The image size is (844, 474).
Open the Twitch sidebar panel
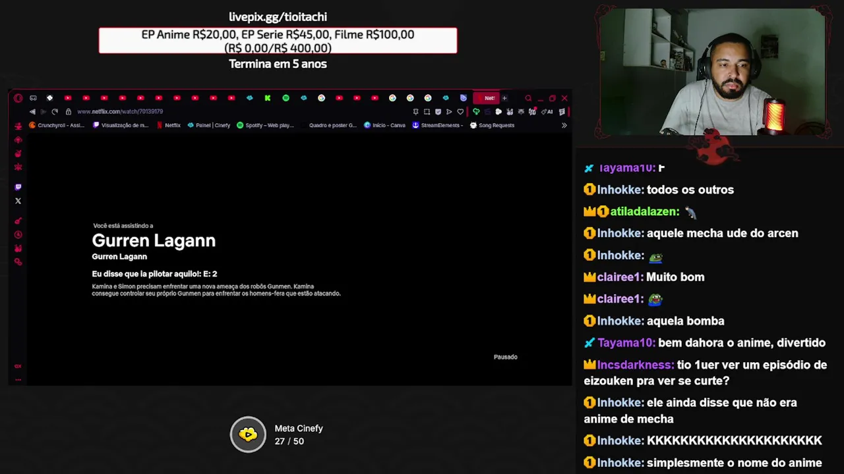pyautogui.click(x=18, y=187)
